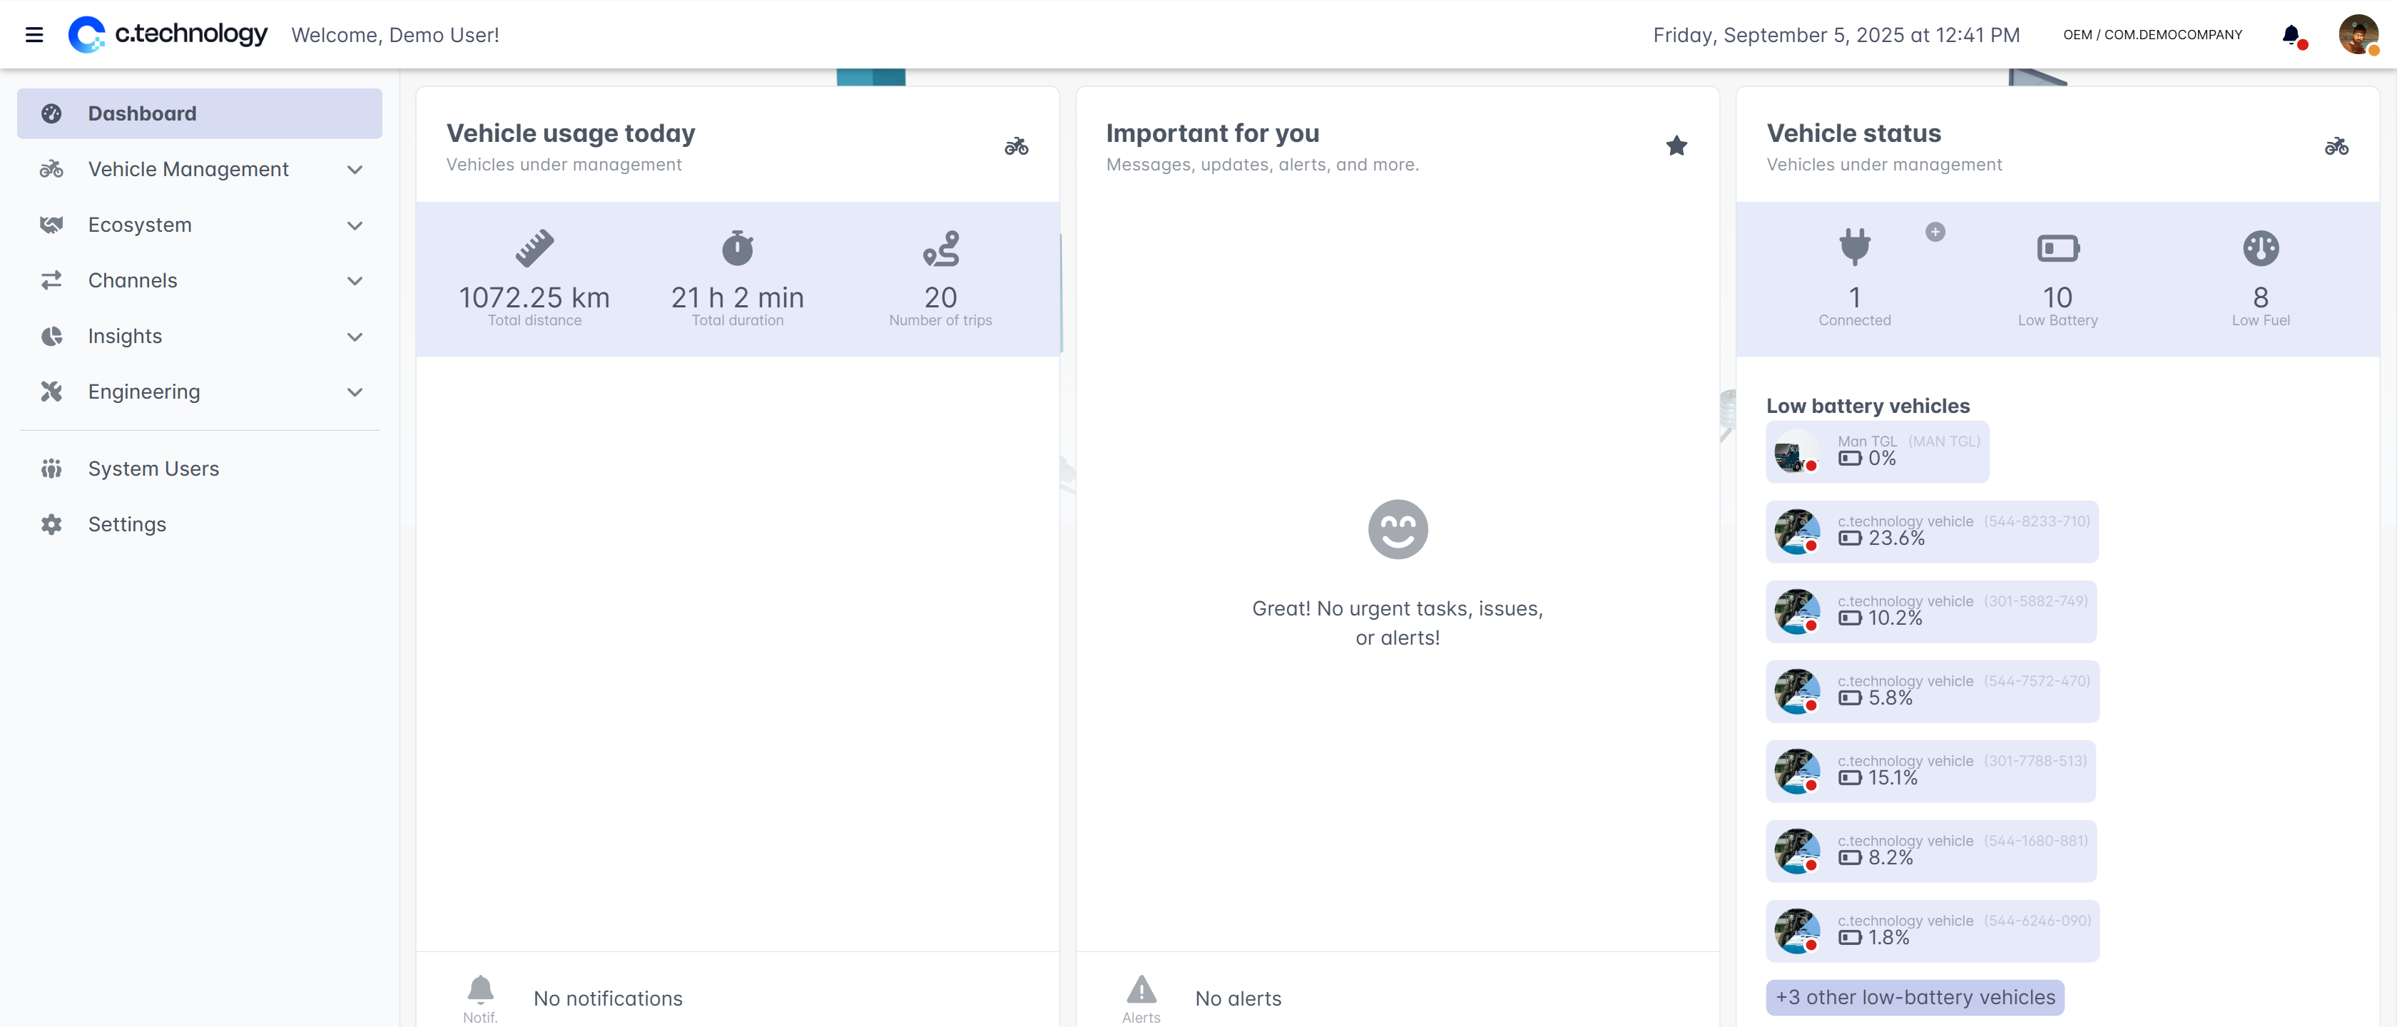
Task: Click the Number of trips route icon
Action: click(x=940, y=248)
